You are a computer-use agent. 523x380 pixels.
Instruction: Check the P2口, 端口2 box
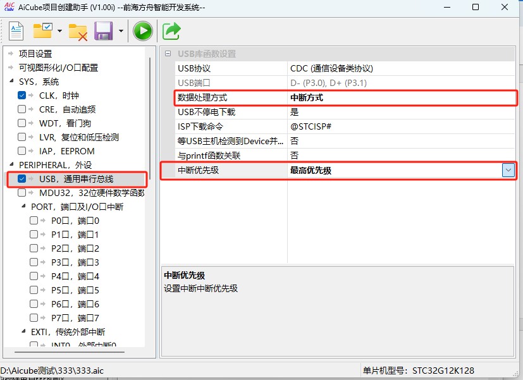34,248
